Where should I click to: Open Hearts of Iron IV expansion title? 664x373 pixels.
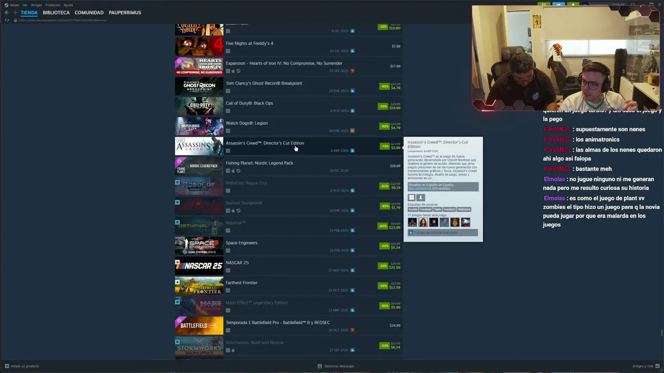click(284, 63)
